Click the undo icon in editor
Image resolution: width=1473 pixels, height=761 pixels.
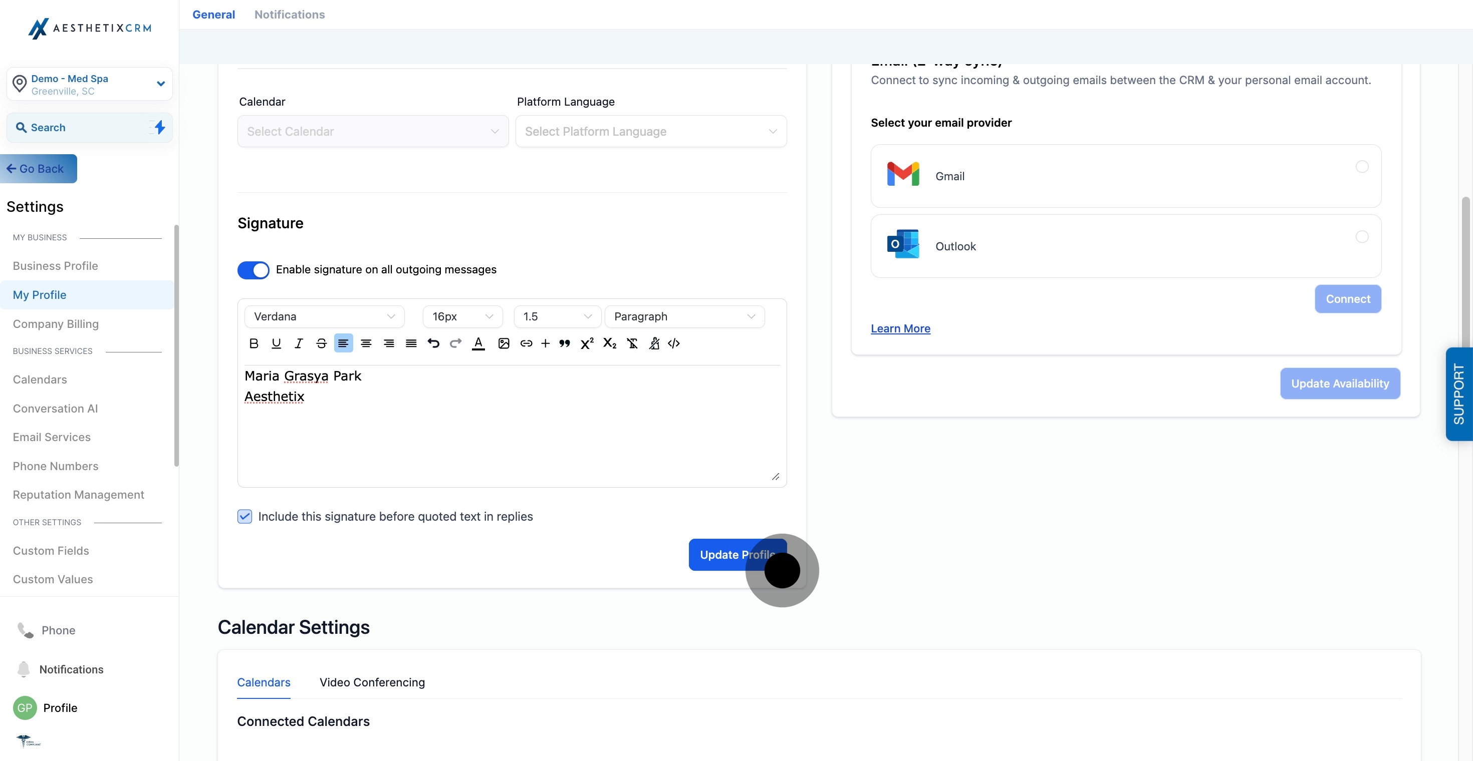[x=433, y=343]
